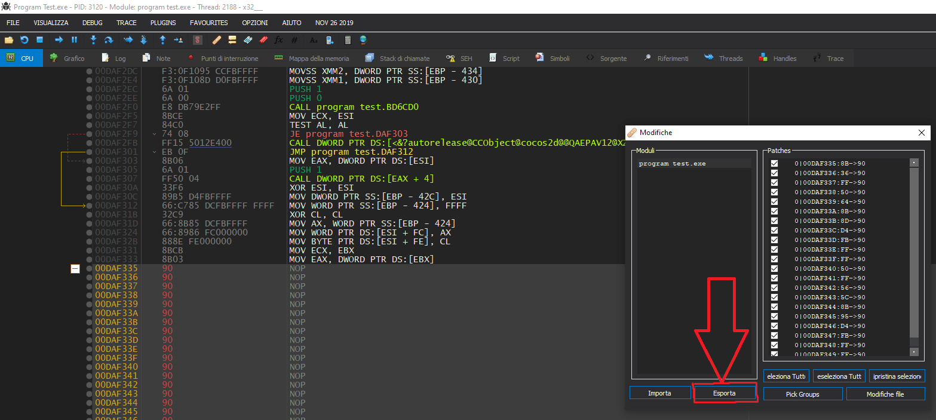Switch to the Log tab
The image size is (936, 420).
click(114, 58)
